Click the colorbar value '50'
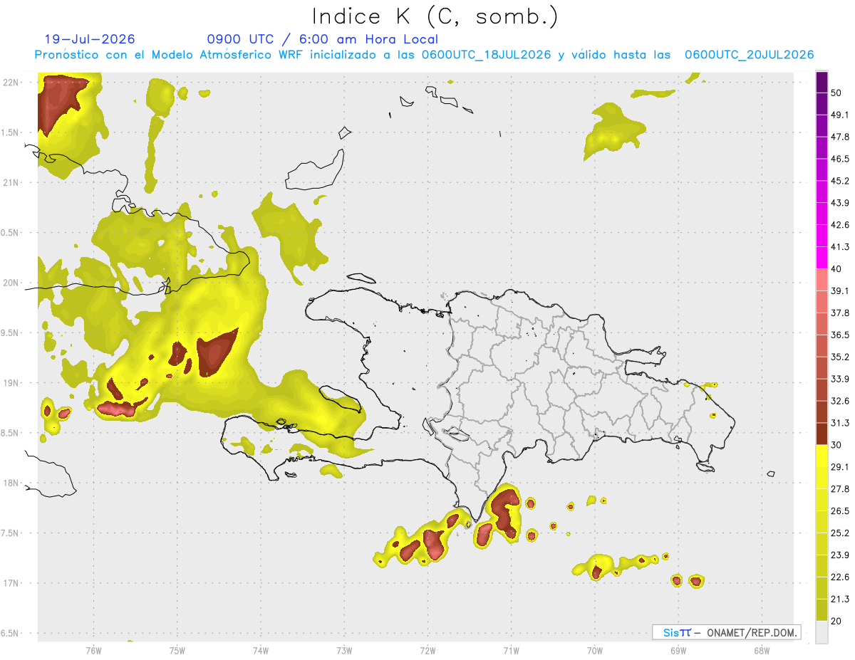Viewport: 855px width, 660px height. click(x=836, y=93)
